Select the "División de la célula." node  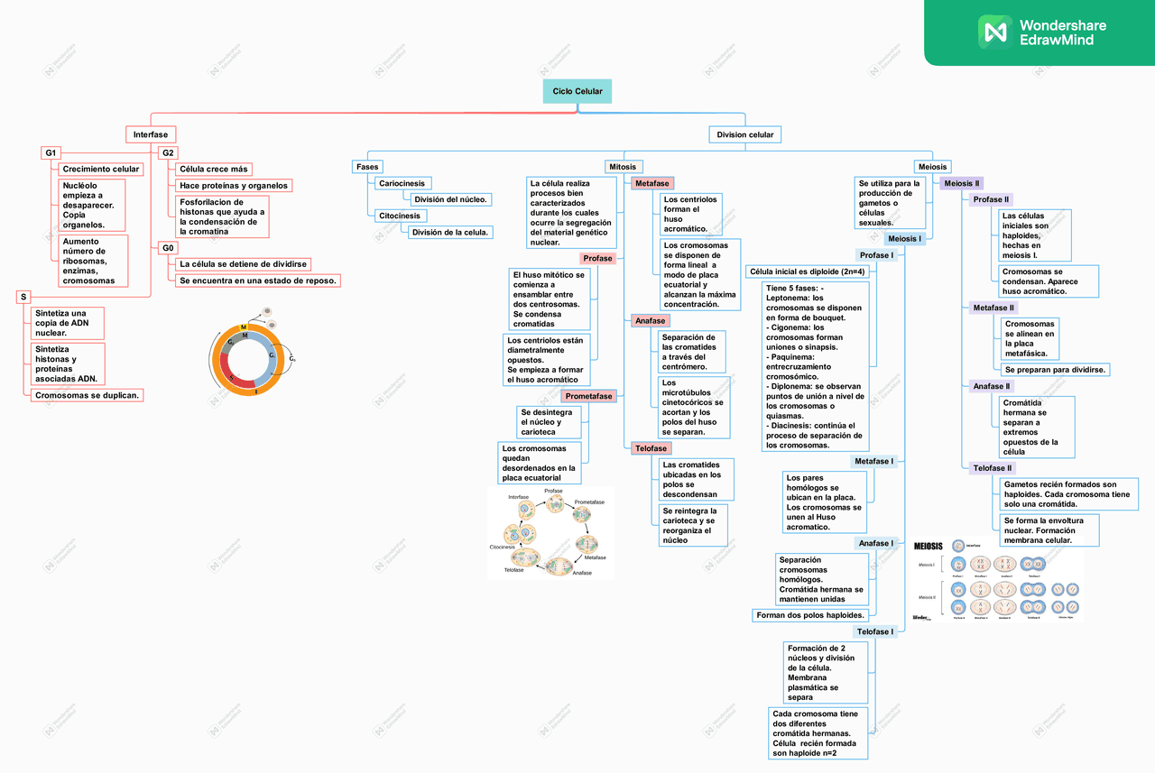(450, 232)
